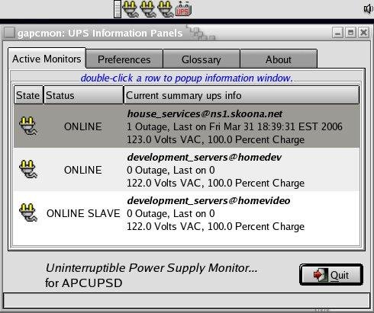Screen dimensions: 374x313
Task: Click the third plug tray icon
Action: [166, 9]
